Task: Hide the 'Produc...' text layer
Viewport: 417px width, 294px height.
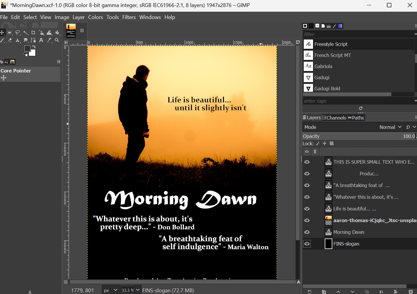Action: pyautogui.click(x=307, y=174)
